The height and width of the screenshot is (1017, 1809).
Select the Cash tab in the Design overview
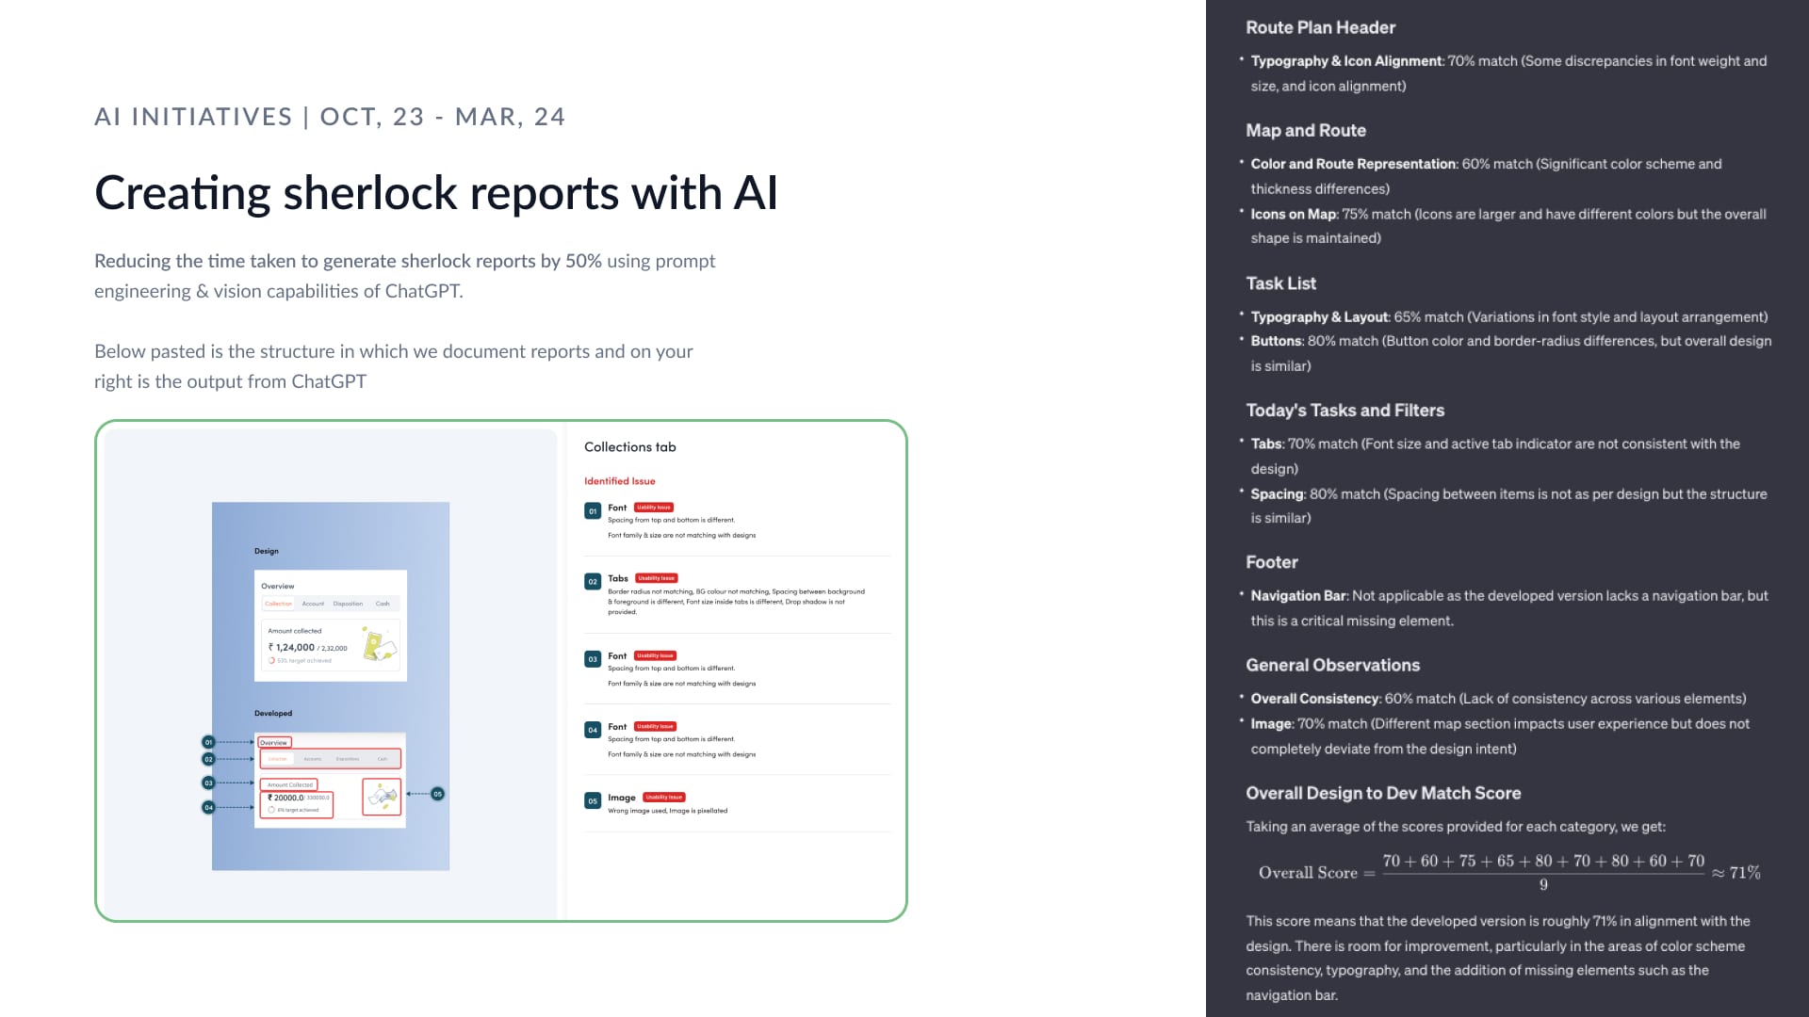(x=383, y=604)
